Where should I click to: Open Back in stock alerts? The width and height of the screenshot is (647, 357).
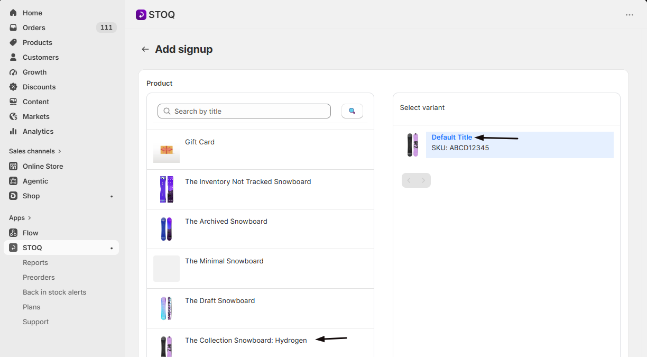[x=54, y=292]
